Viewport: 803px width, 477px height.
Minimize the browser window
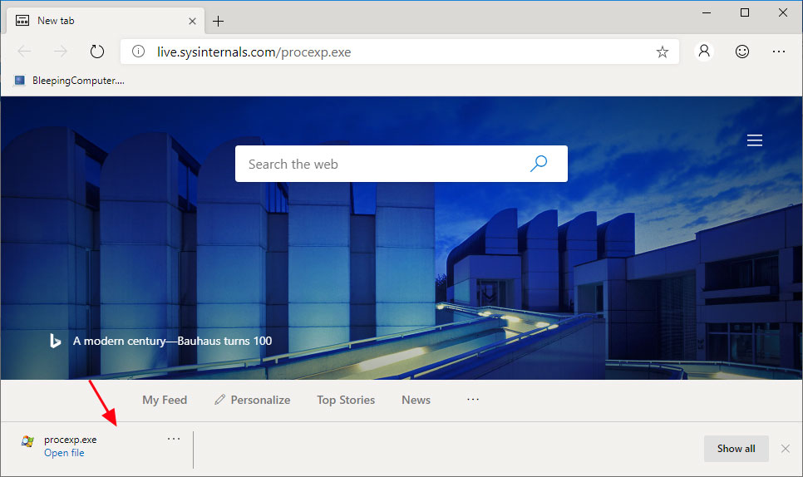click(x=707, y=12)
